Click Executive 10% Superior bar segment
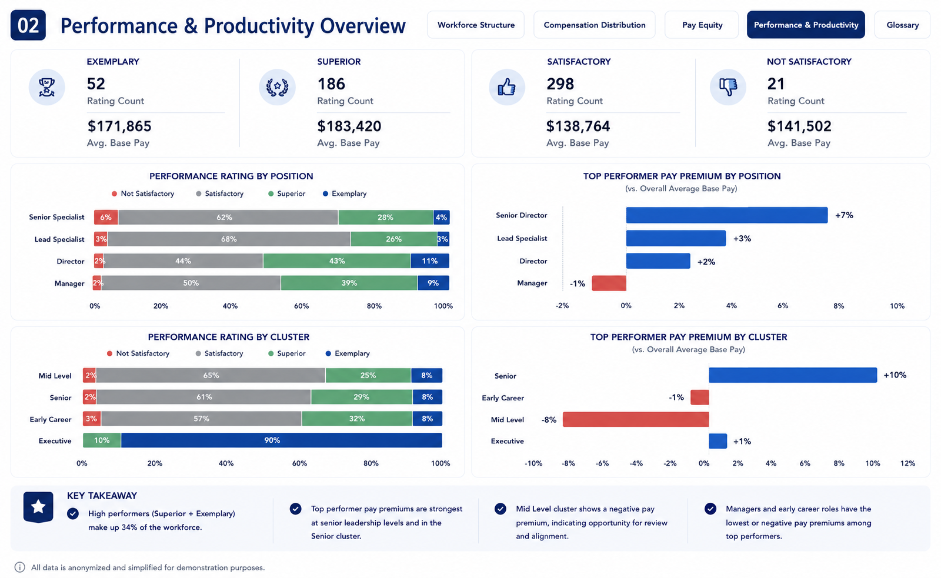Screen dimensions: 941x578 [x=102, y=440]
